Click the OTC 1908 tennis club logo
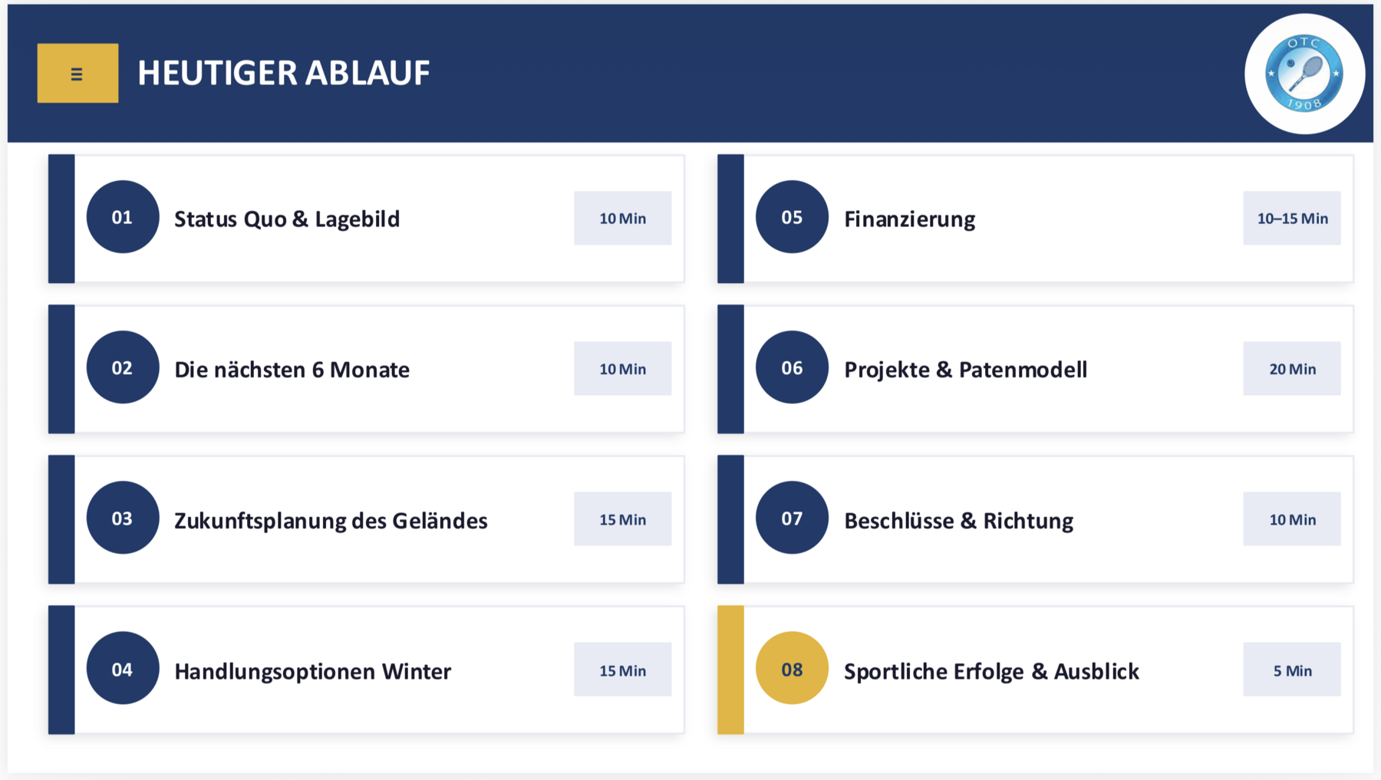This screenshot has height=780, width=1381. tap(1304, 74)
